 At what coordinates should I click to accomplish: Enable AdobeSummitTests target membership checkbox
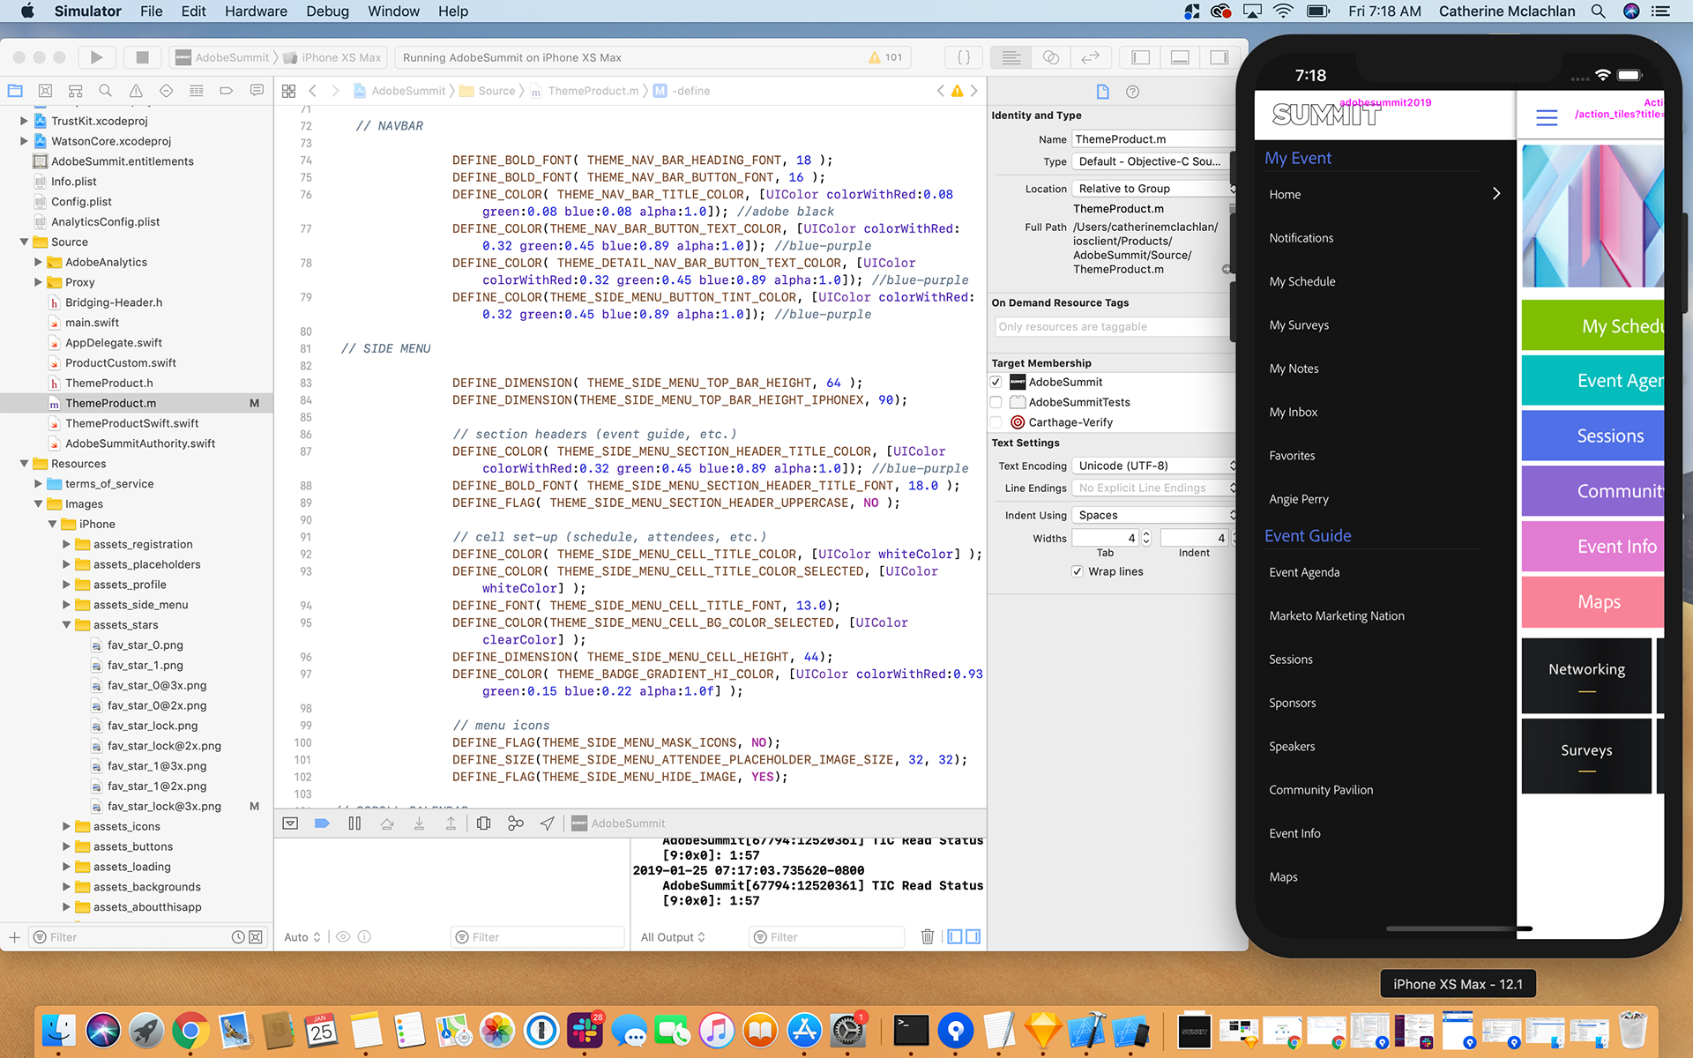tap(996, 402)
